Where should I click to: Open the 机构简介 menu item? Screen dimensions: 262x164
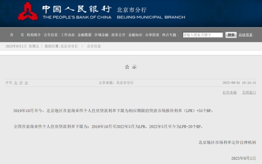(x=34, y=35)
